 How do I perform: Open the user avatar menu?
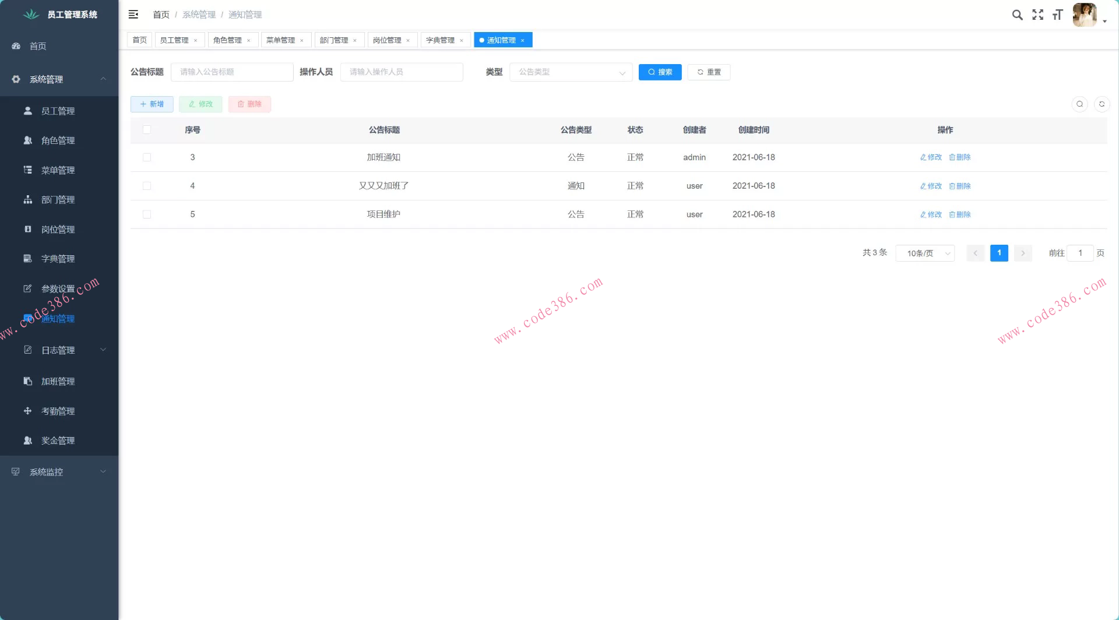(1085, 15)
